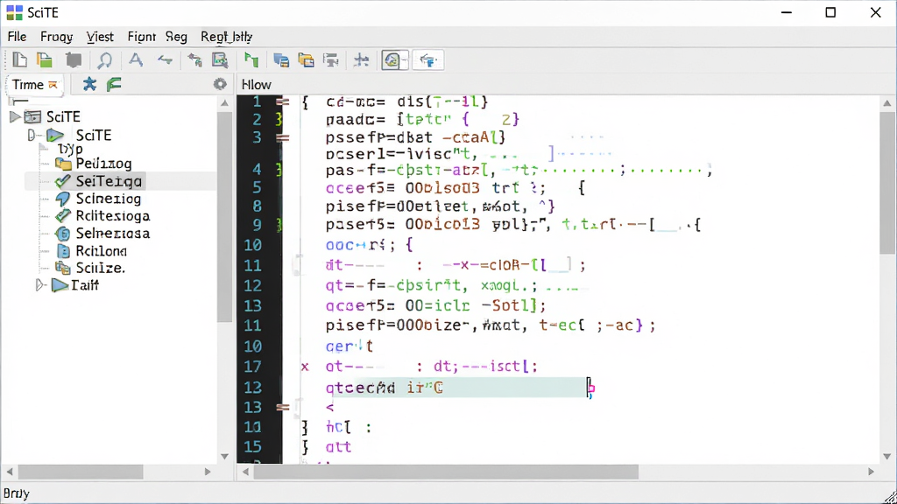Screen dimensions: 897x504
Task: Open the Viest menu
Action: (100, 37)
